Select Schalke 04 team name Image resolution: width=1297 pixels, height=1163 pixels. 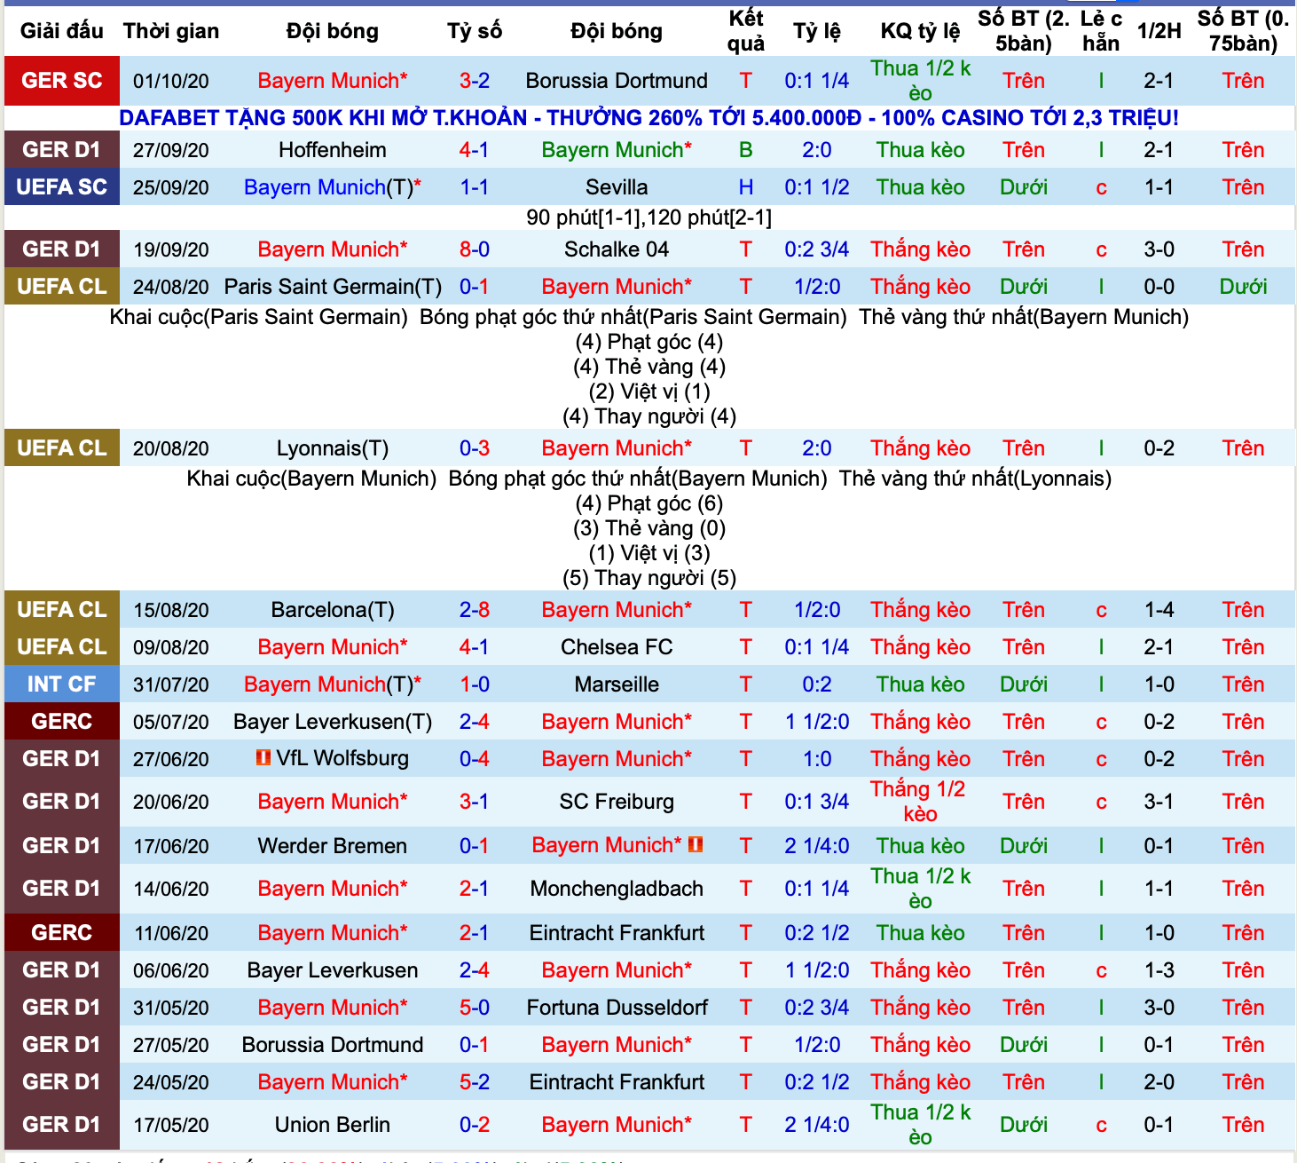617,249
